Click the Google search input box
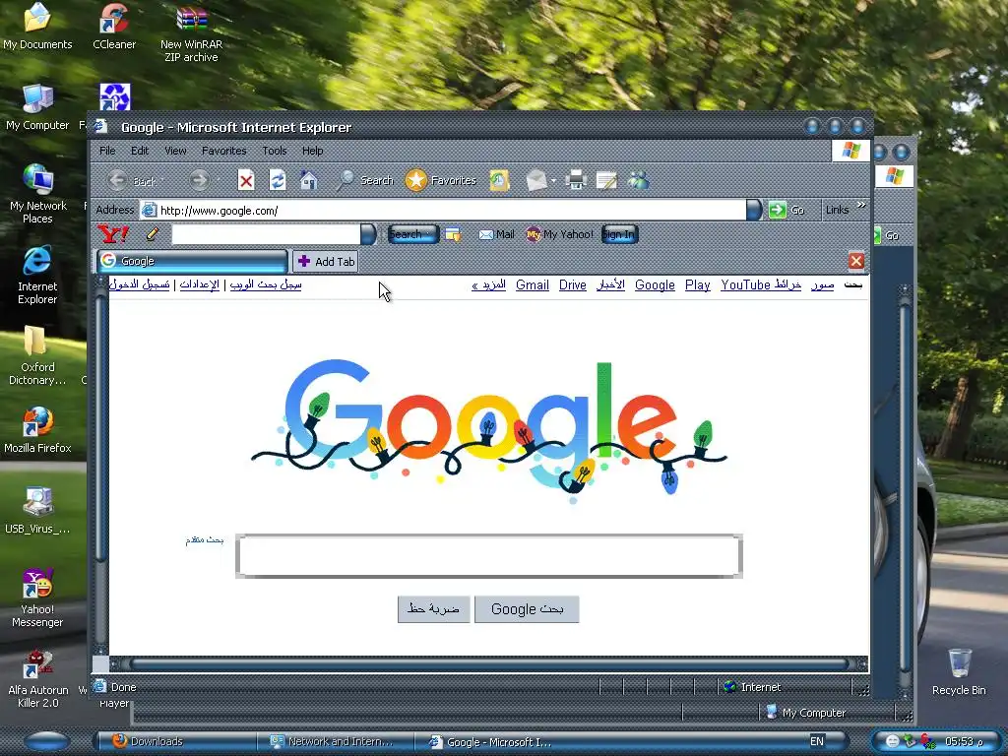 tap(489, 556)
